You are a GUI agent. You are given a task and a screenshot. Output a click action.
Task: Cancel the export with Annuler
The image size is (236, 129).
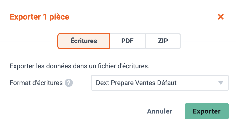click(x=160, y=111)
